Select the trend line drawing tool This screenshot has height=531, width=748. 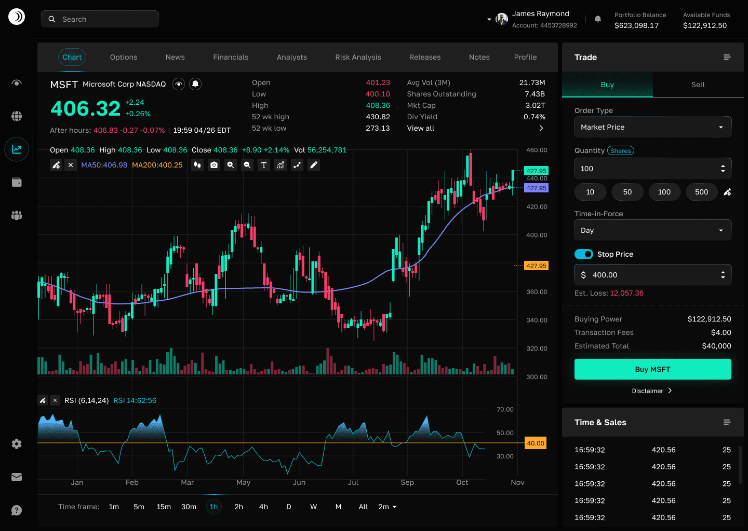point(297,165)
